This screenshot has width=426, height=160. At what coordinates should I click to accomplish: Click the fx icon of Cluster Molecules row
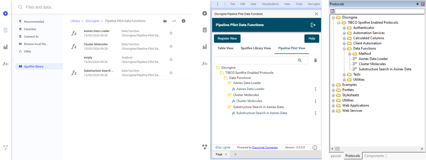(74, 47)
